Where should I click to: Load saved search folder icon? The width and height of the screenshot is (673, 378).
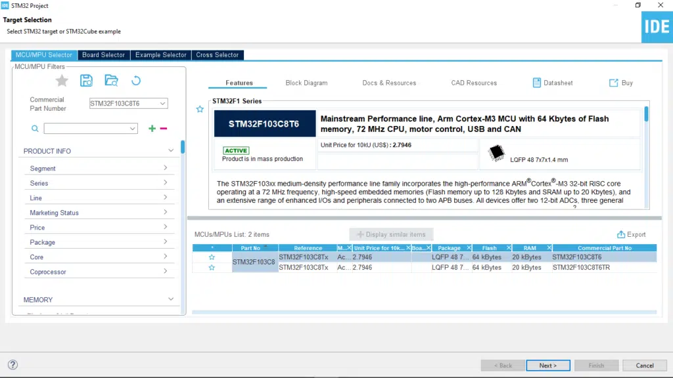point(111,81)
